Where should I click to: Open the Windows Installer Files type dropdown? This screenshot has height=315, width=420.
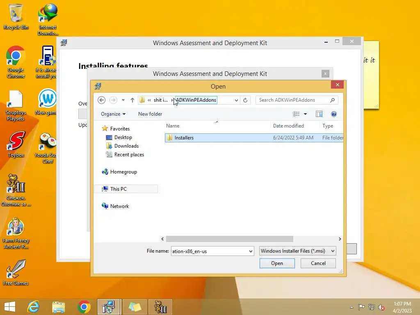[298, 251]
